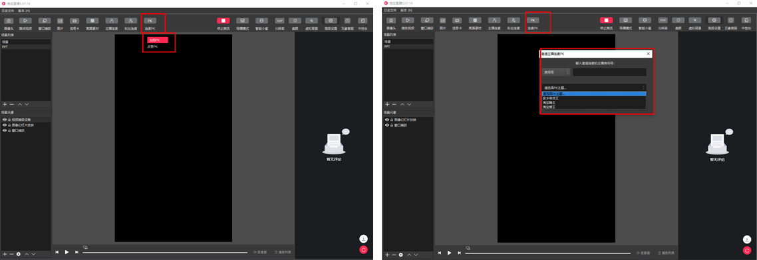Toggle eye of 图像幻灯片放映 in left window
The image size is (757, 260).
(5, 125)
